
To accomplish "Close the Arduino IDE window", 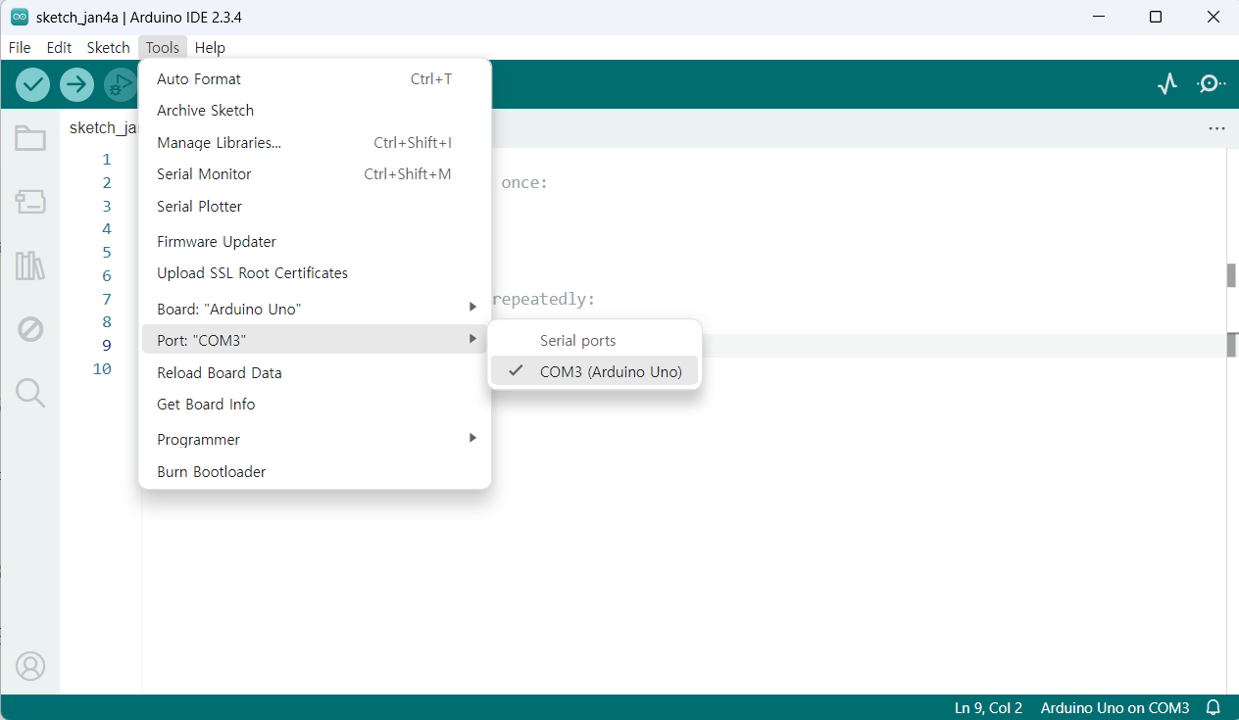I will 1214,17.
